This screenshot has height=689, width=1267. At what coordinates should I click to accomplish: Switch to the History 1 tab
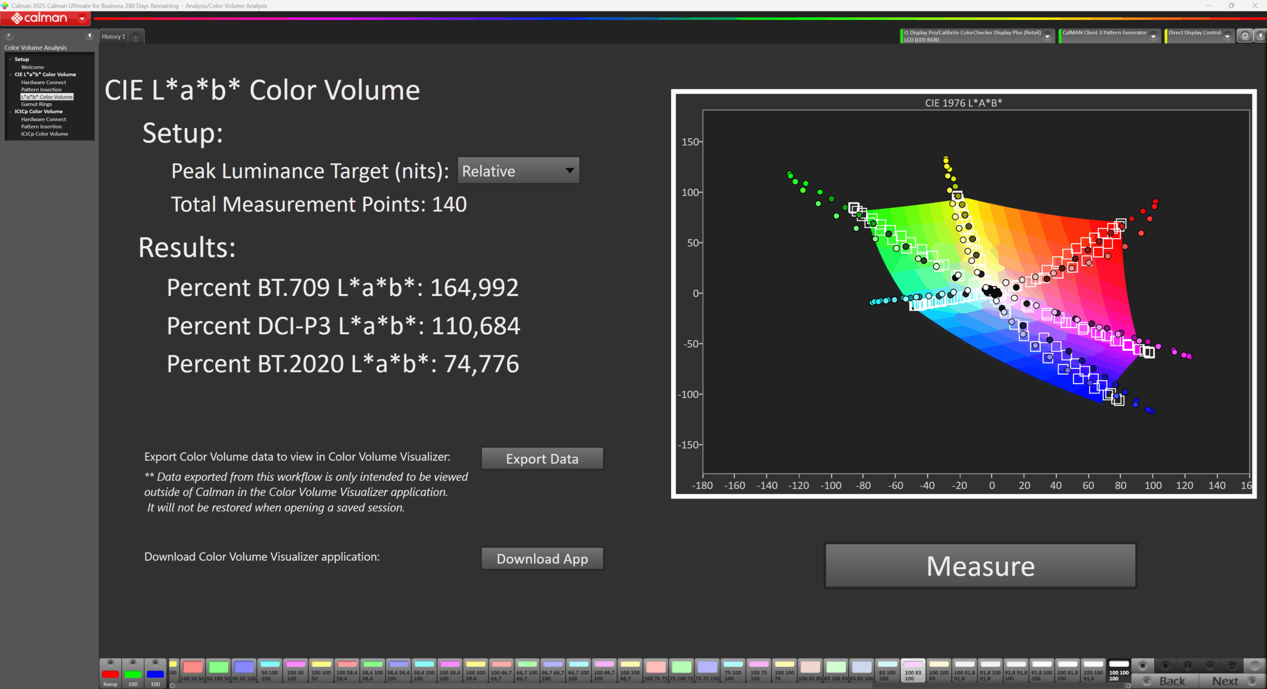(x=113, y=36)
